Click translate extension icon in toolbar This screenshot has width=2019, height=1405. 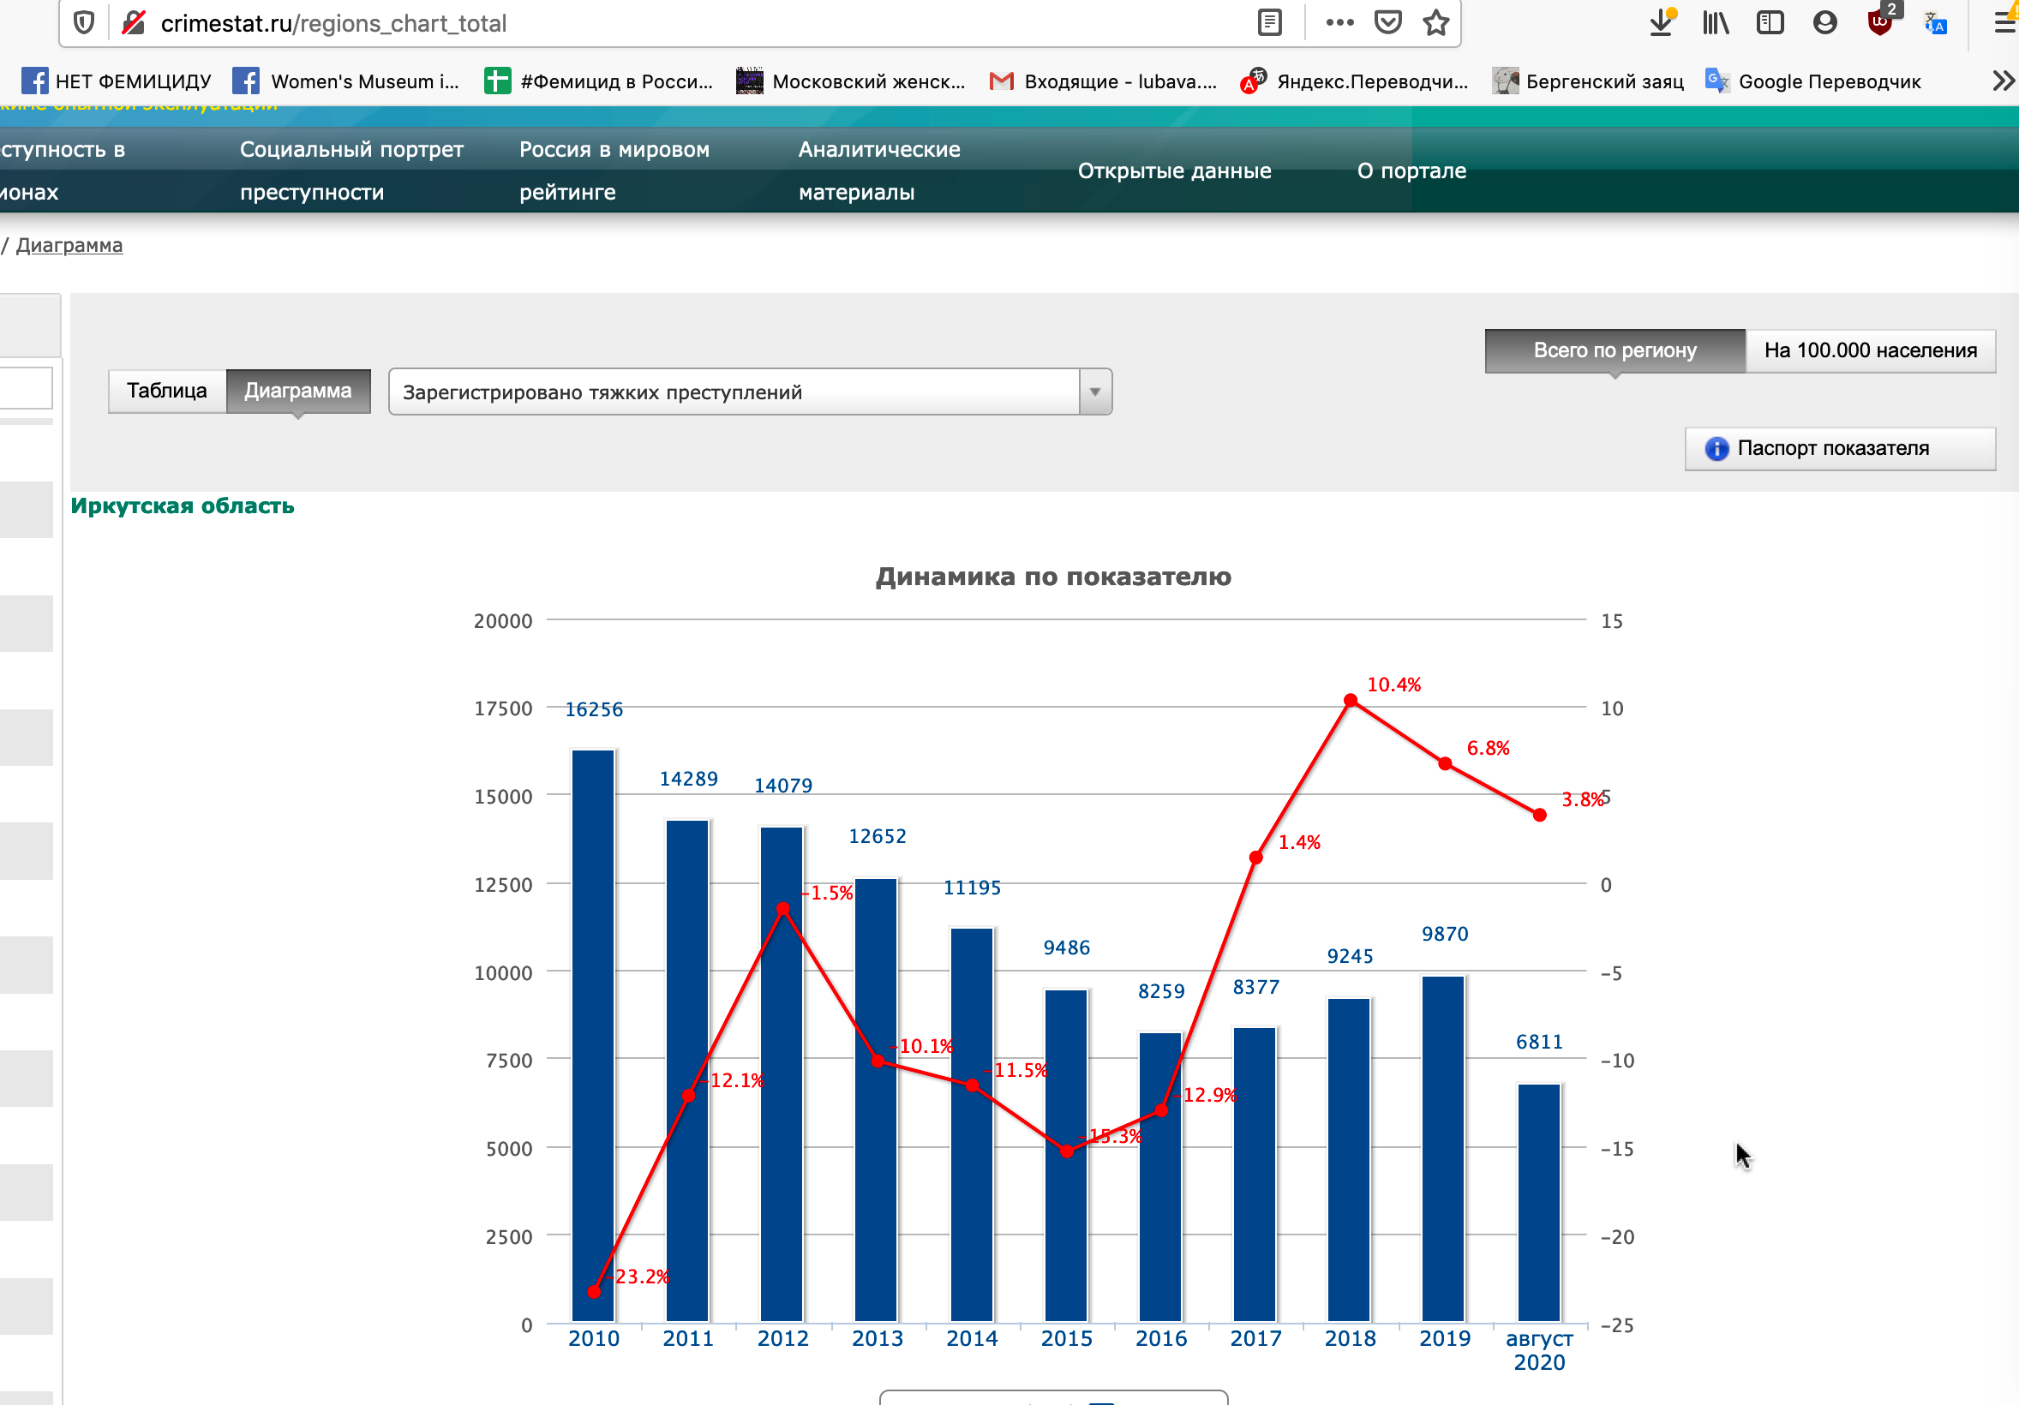tap(1934, 23)
